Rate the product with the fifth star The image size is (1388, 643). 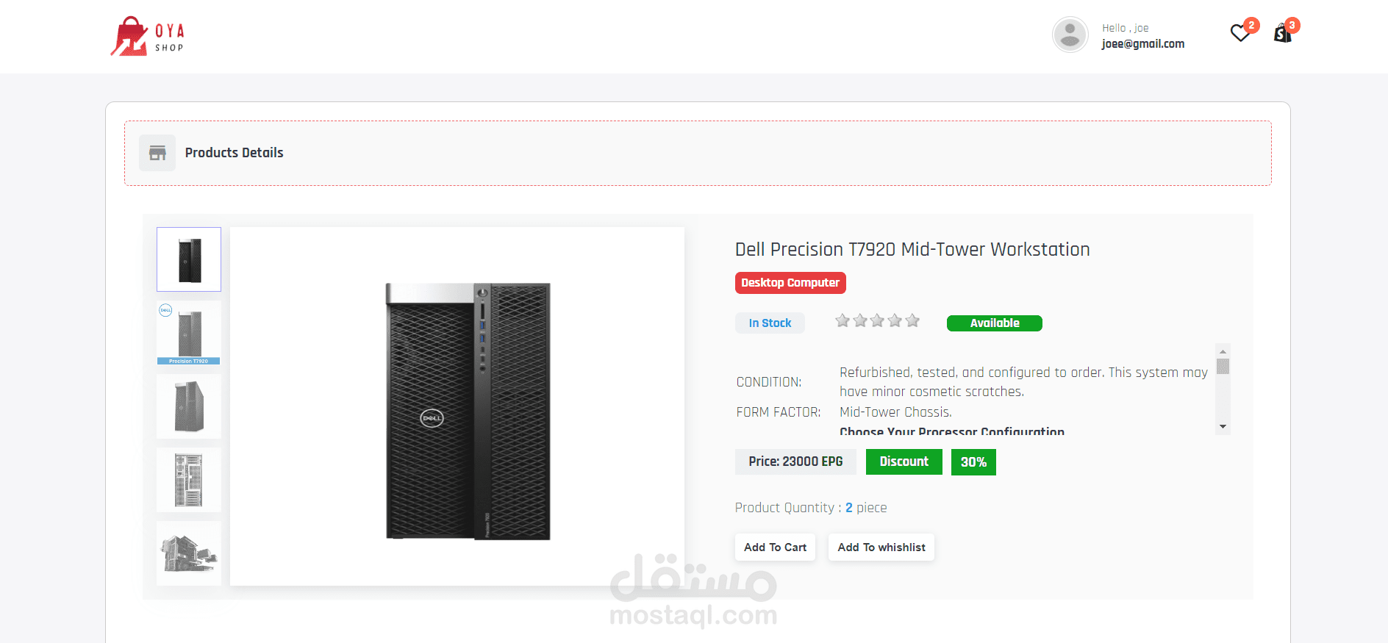(912, 320)
